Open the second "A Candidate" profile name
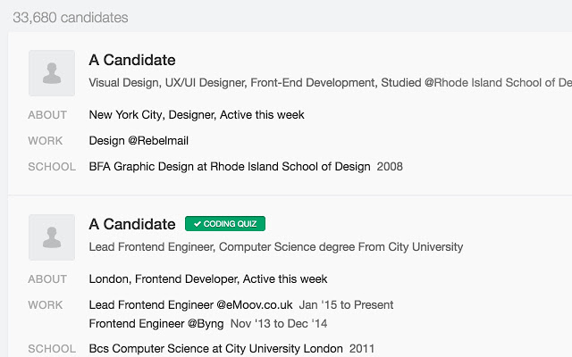The height and width of the screenshot is (357, 572). click(x=132, y=224)
